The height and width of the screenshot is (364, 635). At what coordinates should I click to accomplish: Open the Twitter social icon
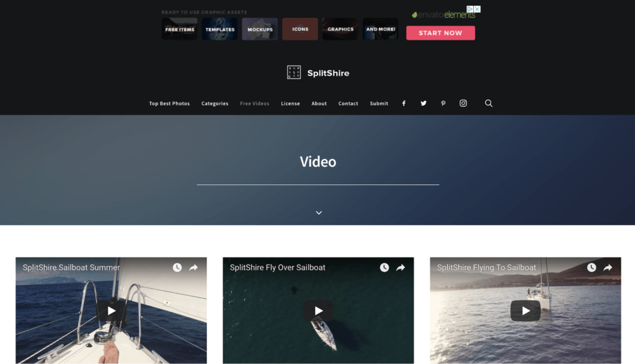424,103
